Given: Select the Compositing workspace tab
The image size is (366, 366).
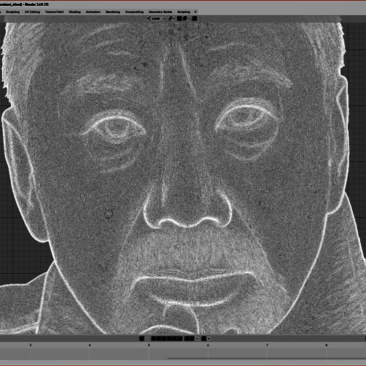Looking at the screenshot, I should click(x=134, y=12).
